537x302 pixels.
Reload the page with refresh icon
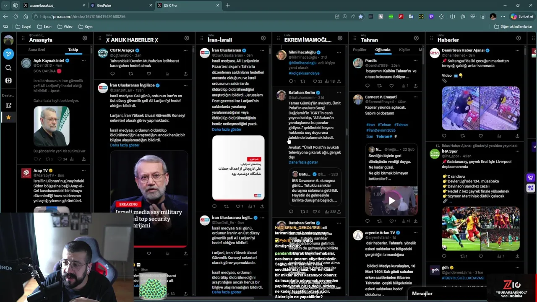pyautogui.click(x=16, y=16)
